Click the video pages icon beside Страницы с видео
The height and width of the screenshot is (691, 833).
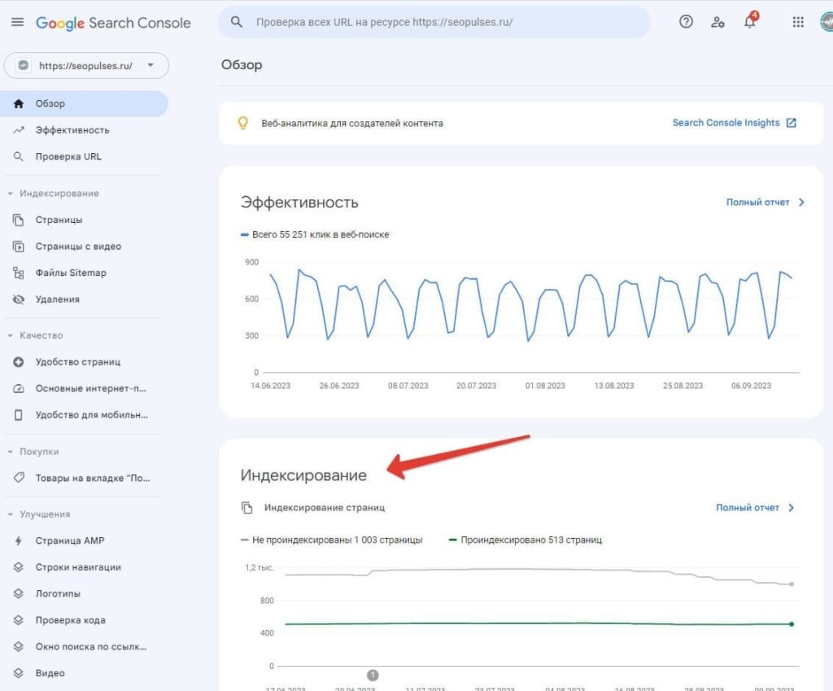coord(19,246)
